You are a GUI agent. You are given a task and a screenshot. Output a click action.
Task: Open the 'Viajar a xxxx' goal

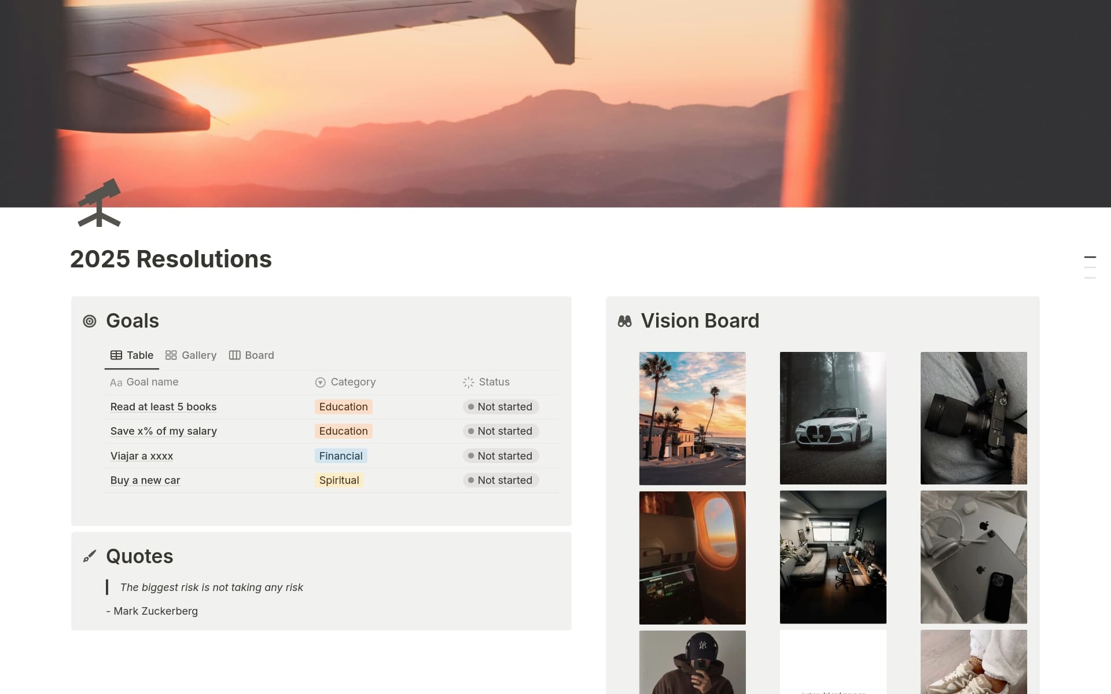point(142,456)
